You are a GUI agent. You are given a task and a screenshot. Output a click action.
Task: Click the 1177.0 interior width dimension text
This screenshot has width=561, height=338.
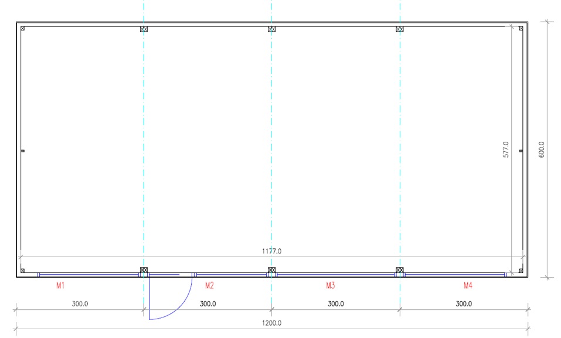tap(271, 251)
